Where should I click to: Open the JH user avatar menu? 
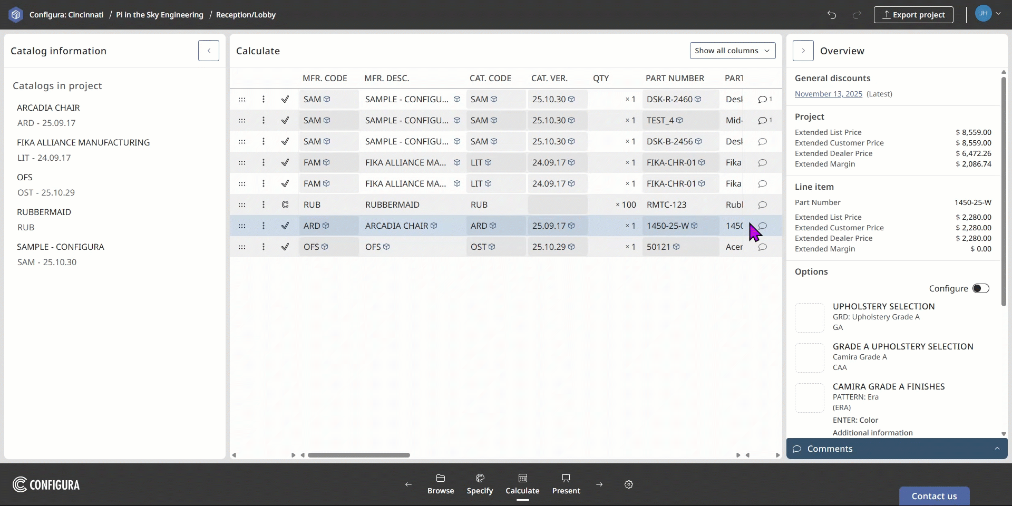point(988,14)
